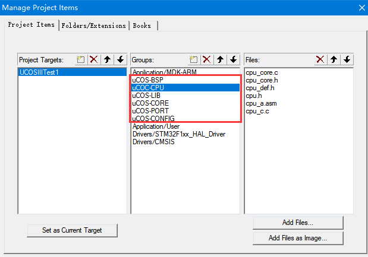
Task: Create a new group
Action: pos(194,59)
